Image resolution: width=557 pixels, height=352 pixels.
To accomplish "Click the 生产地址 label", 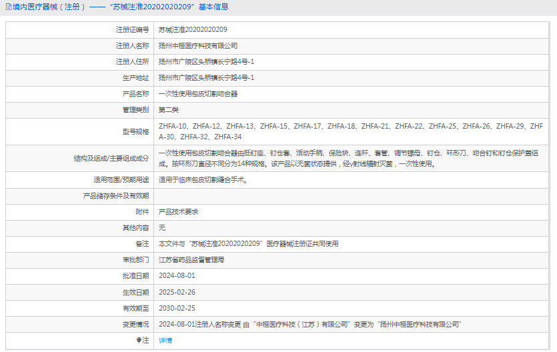I will coord(135,78).
